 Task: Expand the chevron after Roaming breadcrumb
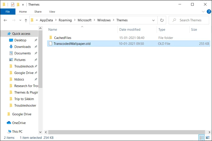[75, 20]
